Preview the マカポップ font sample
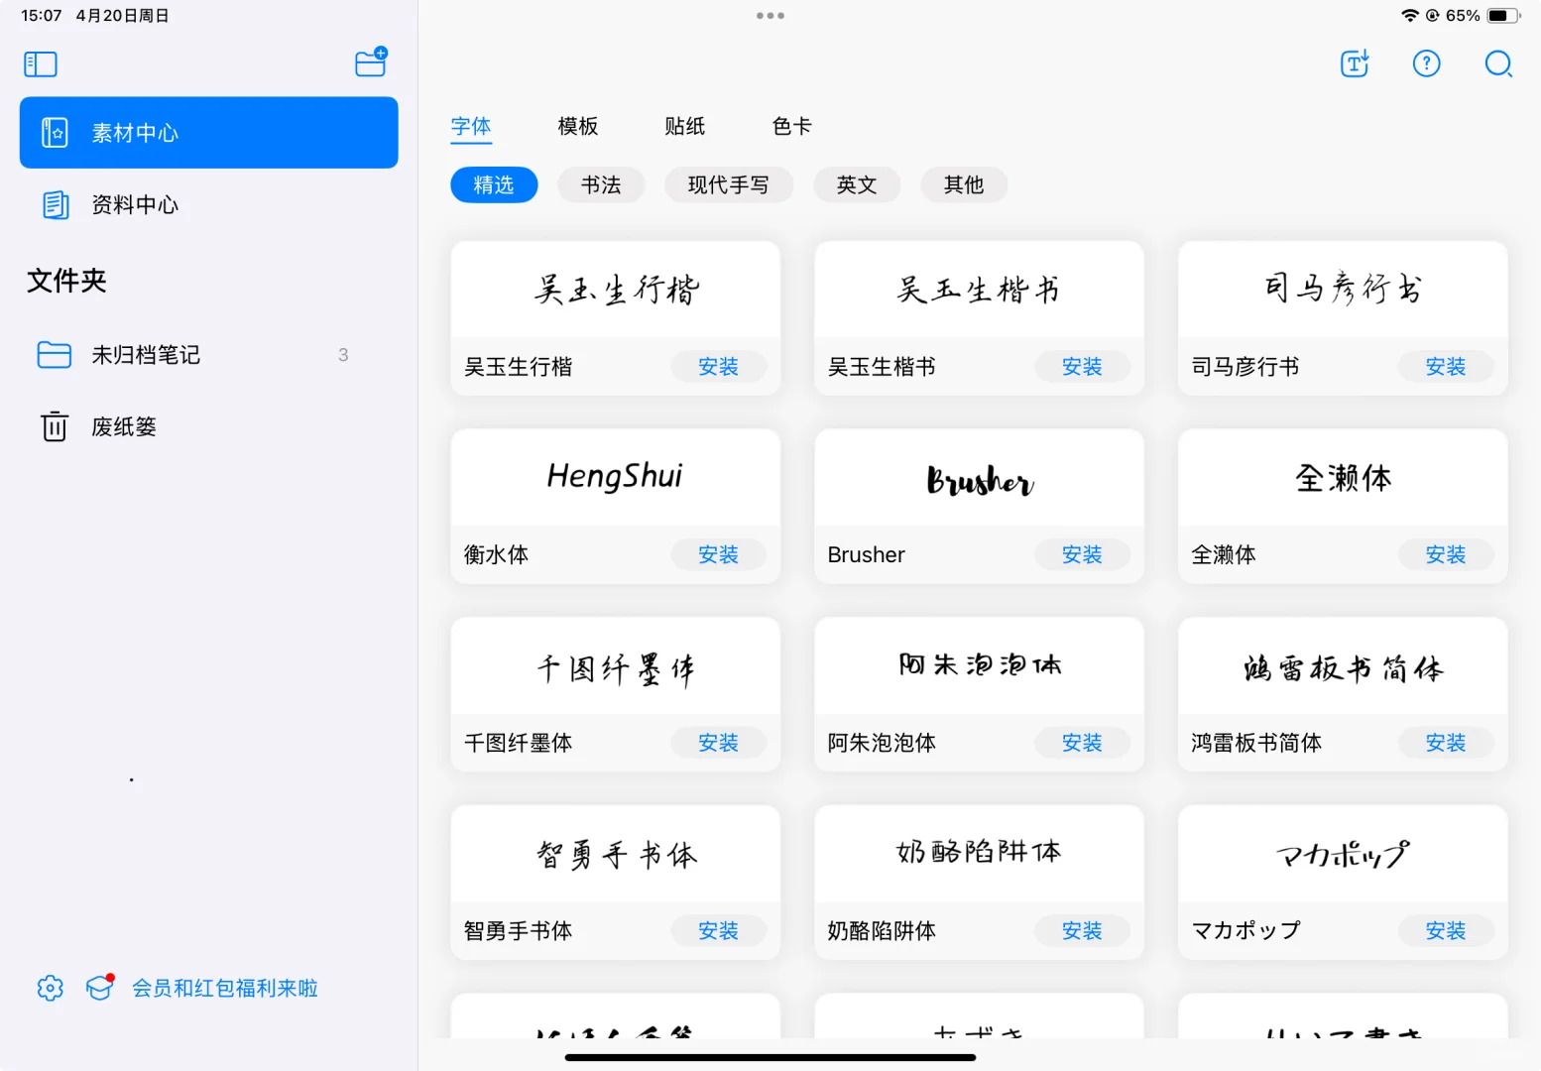 1344,854
